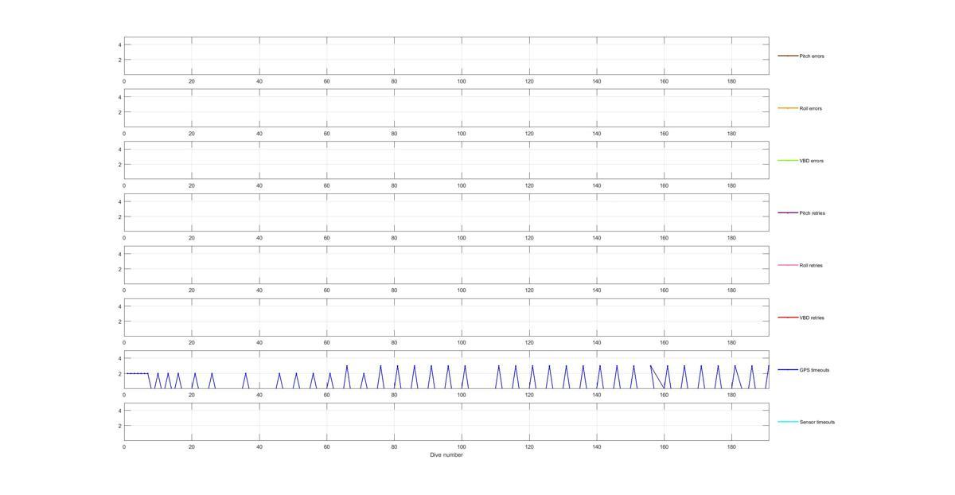The image size is (955, 495).
Task: Click the flat starting segment of GPS timeouts line
Action: (137, 373)
